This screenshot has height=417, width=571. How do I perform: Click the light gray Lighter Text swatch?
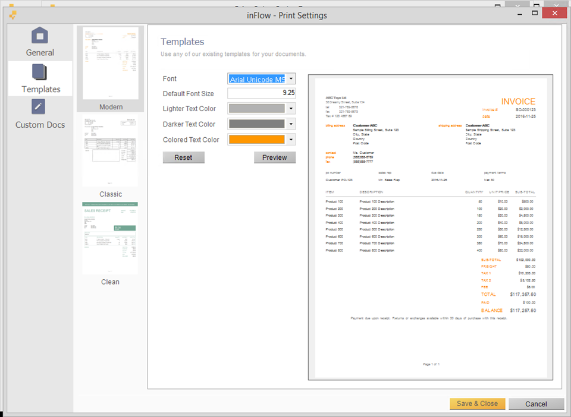point(257,108)
